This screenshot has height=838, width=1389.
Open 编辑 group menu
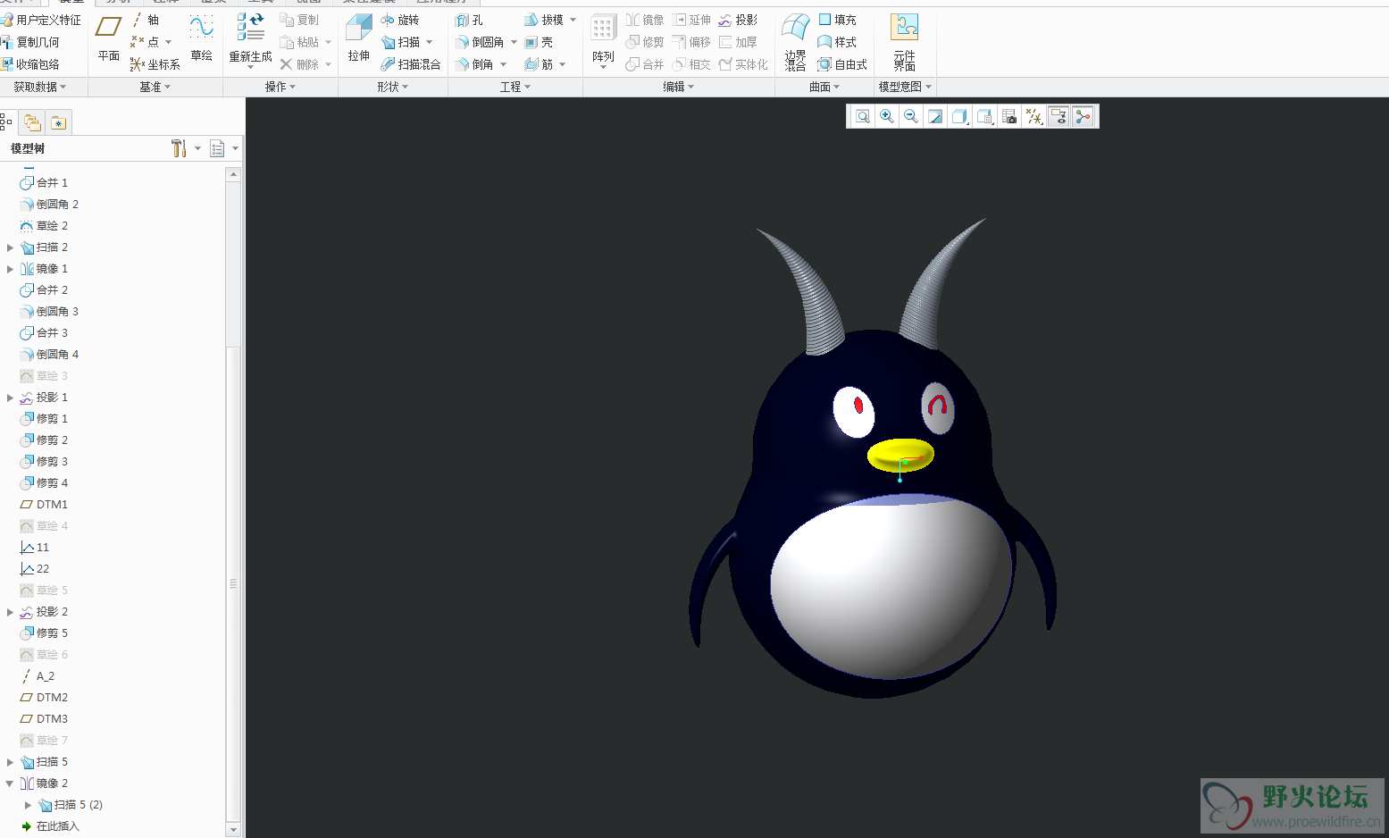coord(678,87)
